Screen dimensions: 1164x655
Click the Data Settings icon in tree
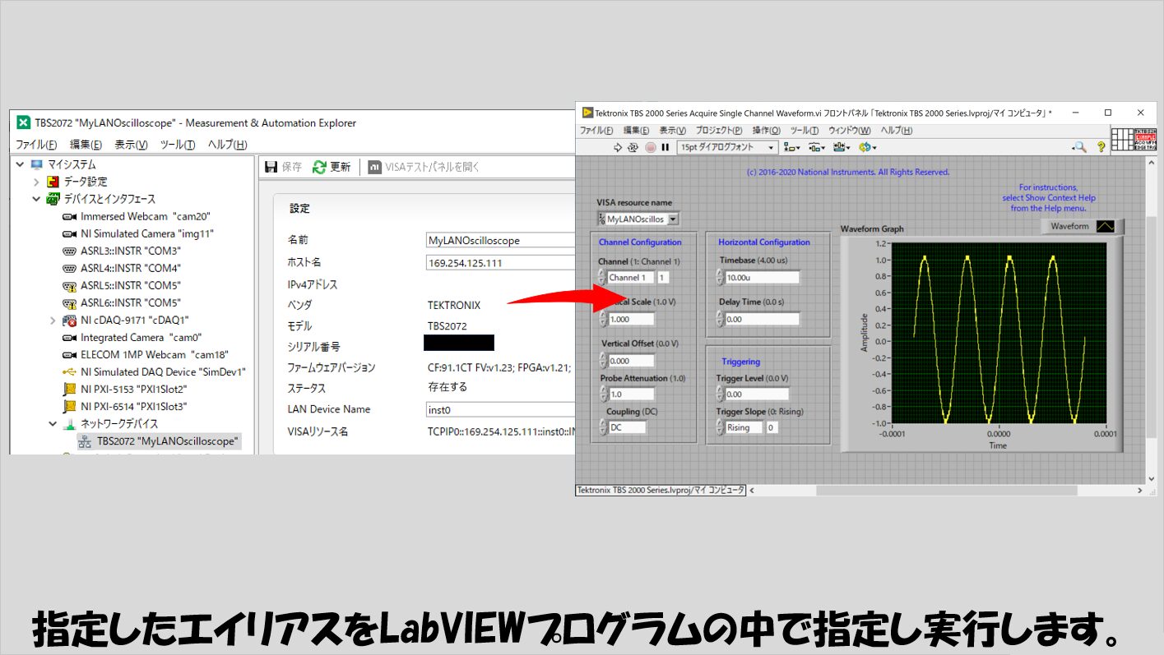53,182
